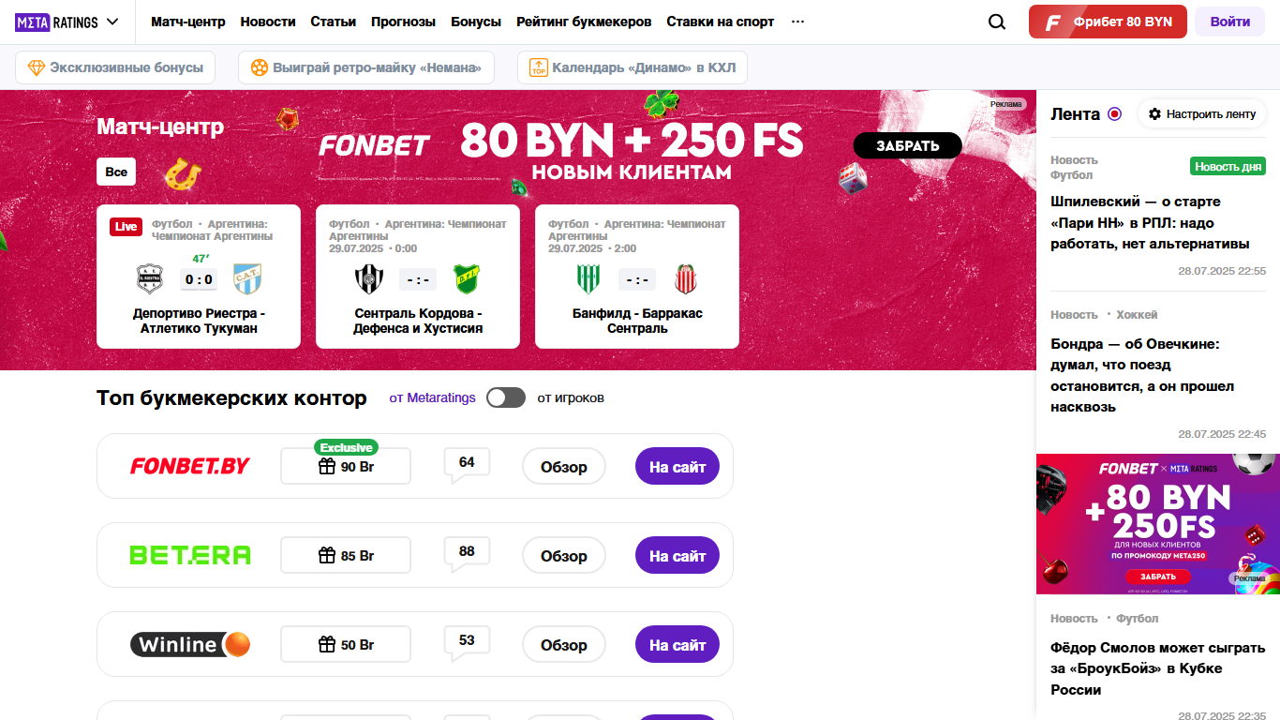Open the Сентраль Кордова - Дефенса match card

click(418, 277)
